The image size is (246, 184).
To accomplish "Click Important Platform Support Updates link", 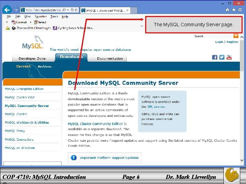I will click(x=109, y=158).
